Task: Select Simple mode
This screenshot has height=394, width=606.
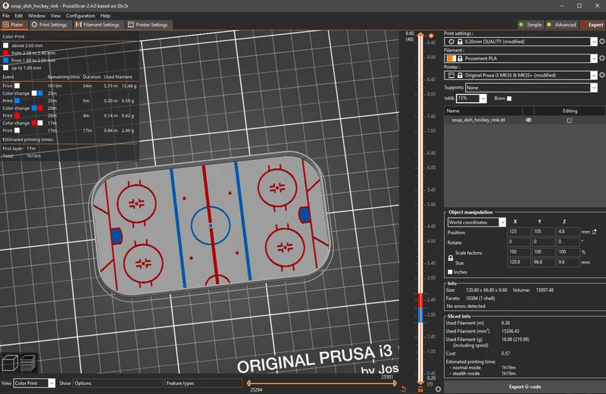Action: (x=531, y=24)
